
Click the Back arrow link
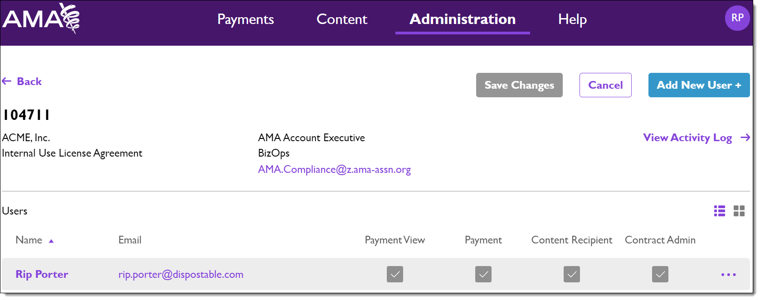point(22,81)
